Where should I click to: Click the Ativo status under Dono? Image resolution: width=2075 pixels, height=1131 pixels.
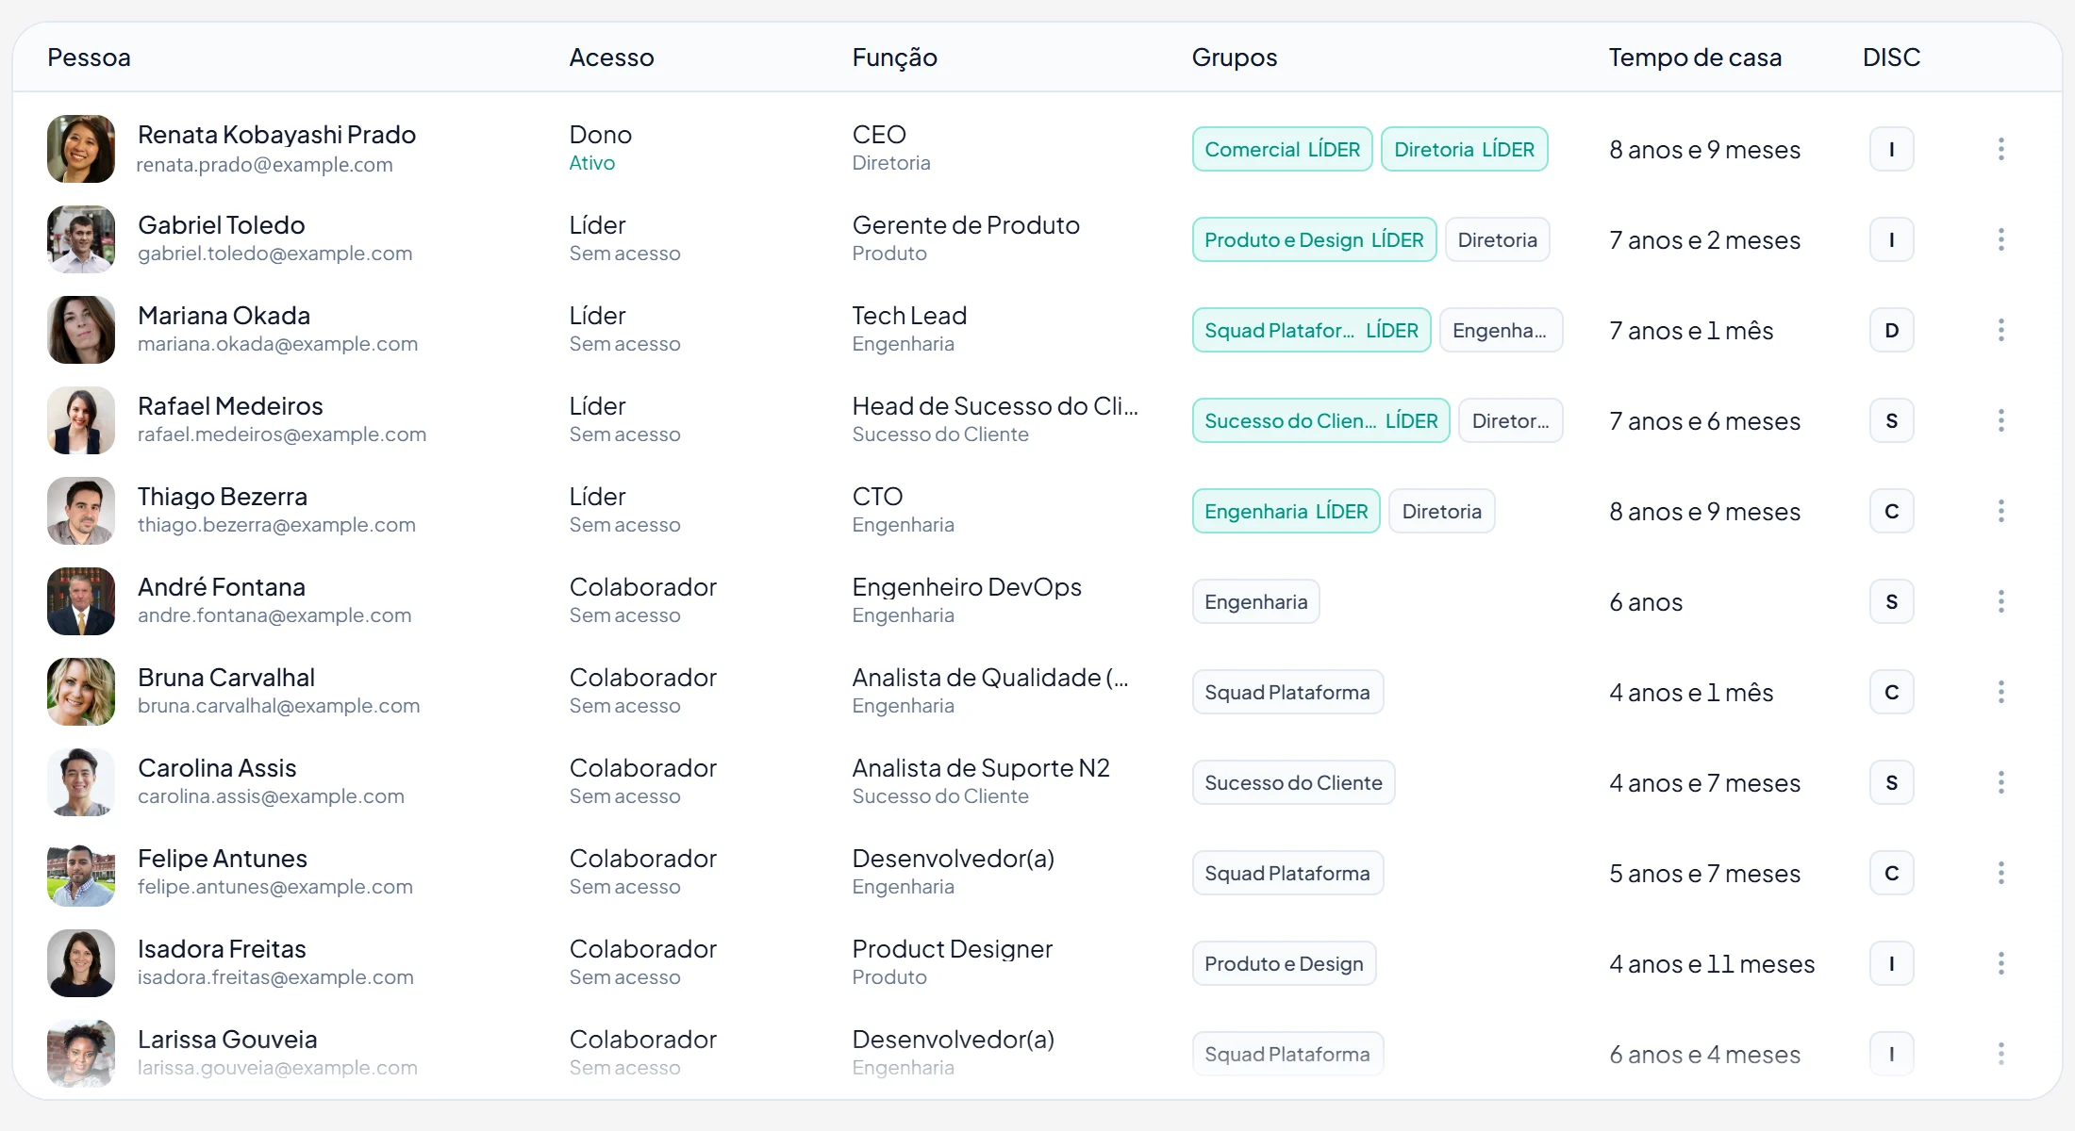pyautogui.click(x=591, y=163)
